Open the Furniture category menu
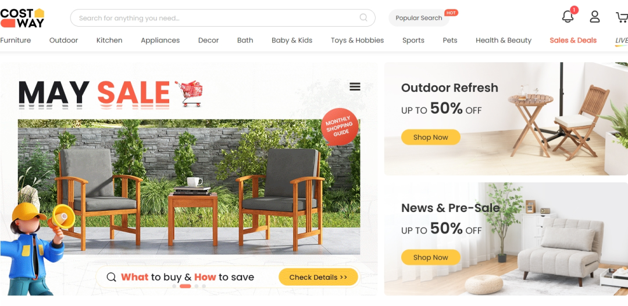Image resolution: width=628 pixels, height=306 pixels. pos(15,41)
